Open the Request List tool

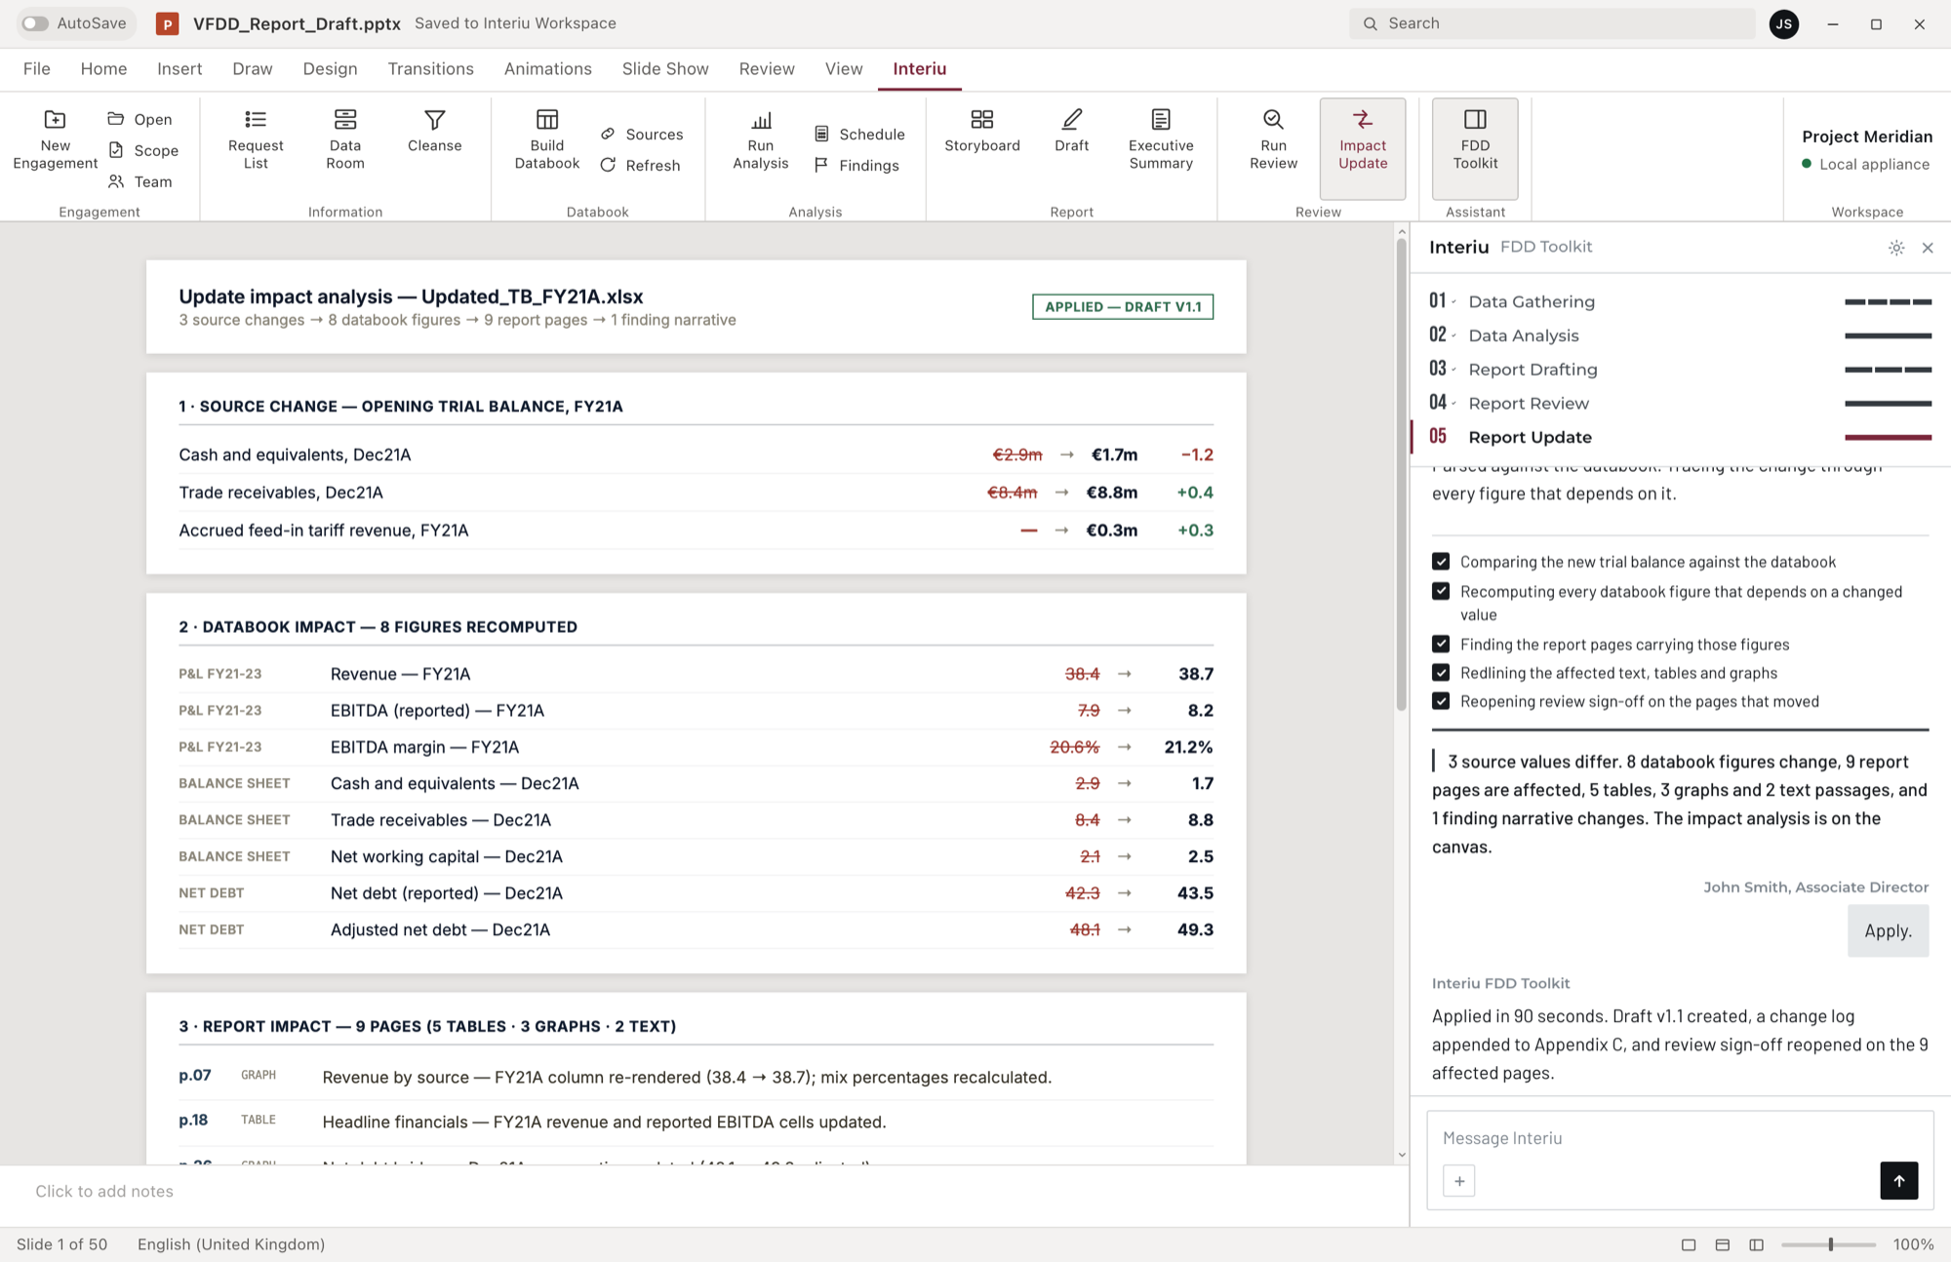256,140
